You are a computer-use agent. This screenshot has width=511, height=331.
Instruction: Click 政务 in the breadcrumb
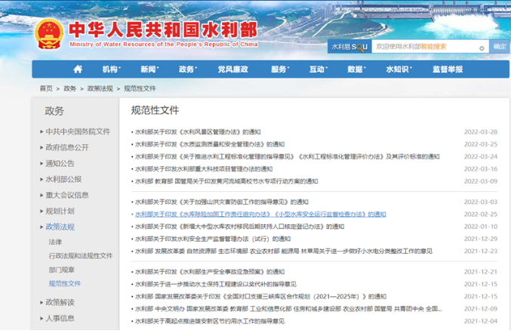[x=69, y=88]
